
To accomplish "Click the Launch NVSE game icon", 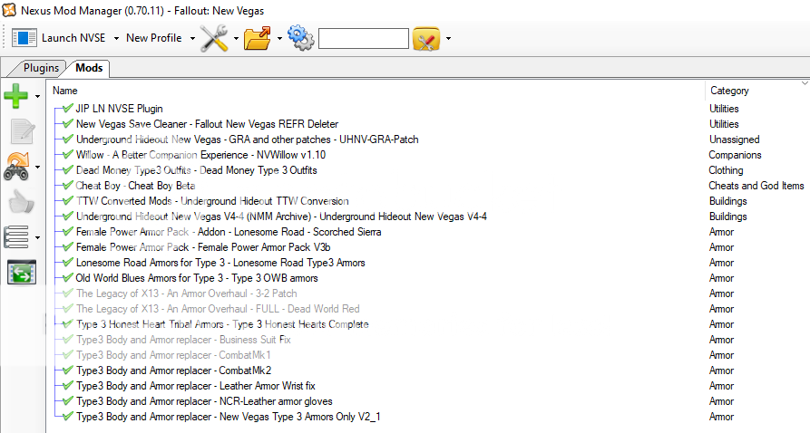I will 24,38.
